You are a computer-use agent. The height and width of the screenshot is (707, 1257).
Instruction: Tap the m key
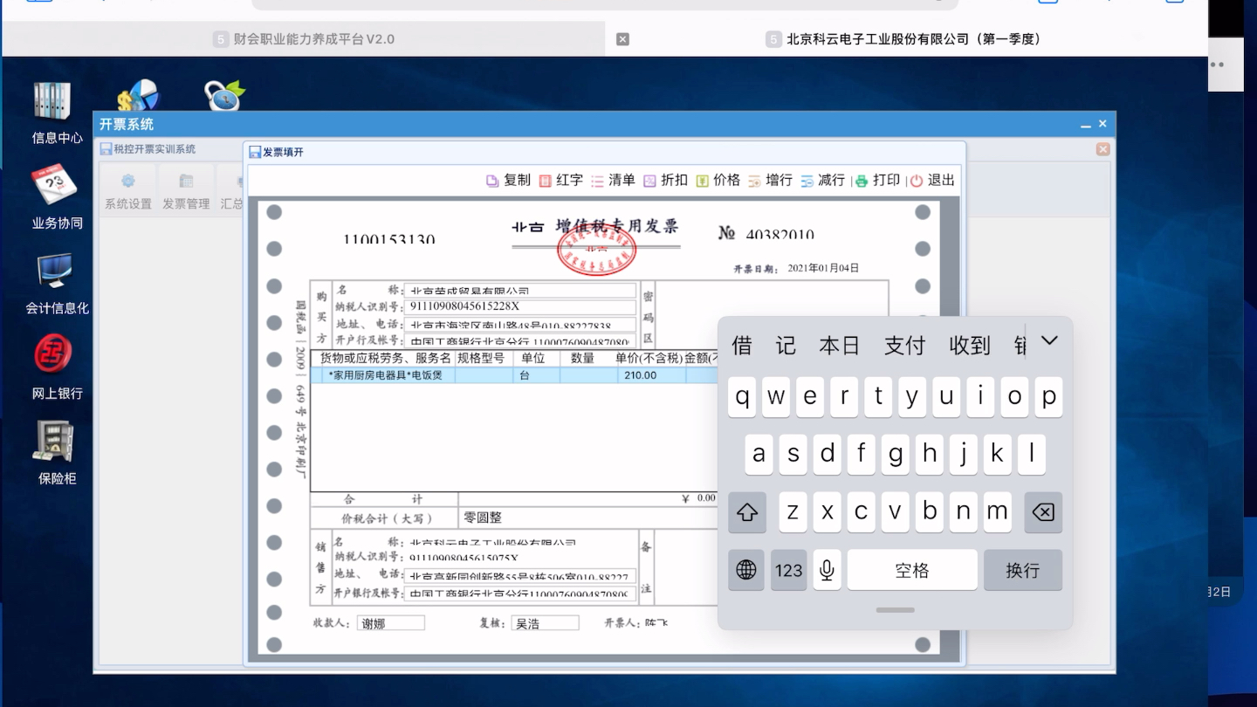(x=997, y=512)
